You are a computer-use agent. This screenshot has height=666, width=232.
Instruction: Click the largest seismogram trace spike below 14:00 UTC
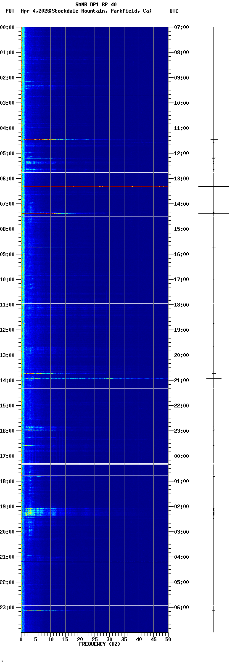point(214,213)
